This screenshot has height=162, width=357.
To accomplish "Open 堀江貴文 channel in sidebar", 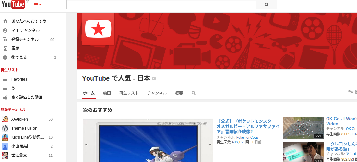I will 19,156.
